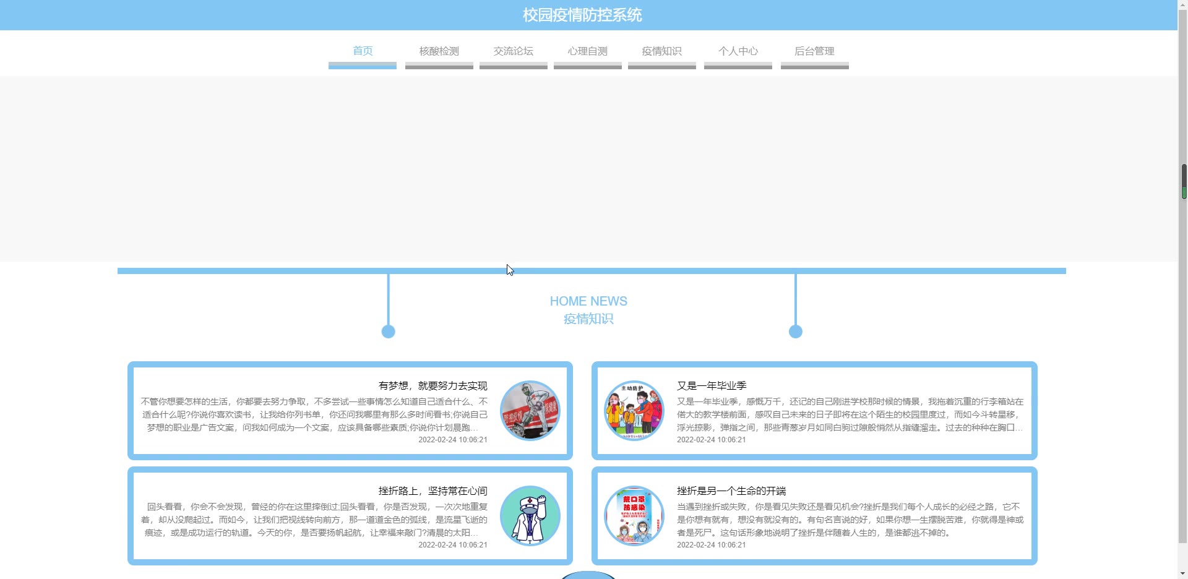Image resolution: width=1188 pixels, height=579 pixels.
Task: Click the 主动防护 cartoon circular thumbnail
Action: (x=634, y=411)
